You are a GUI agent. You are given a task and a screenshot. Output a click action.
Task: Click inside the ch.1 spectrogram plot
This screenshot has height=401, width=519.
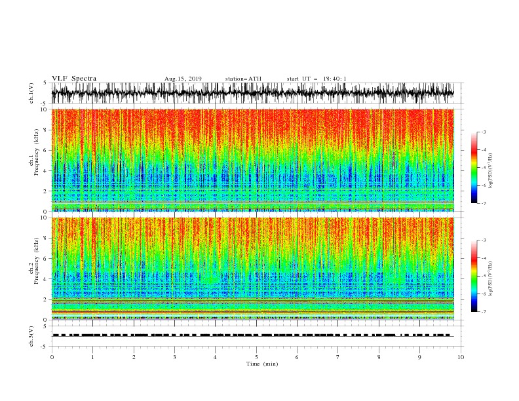click(x=252, y=160)
